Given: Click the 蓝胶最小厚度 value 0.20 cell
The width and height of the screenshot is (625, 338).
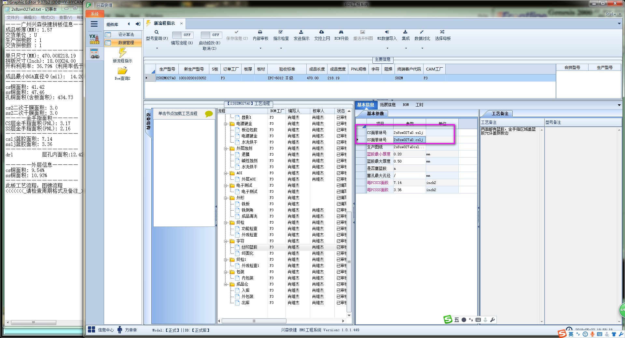Looking at the screenshot, I should pos(409,154).
